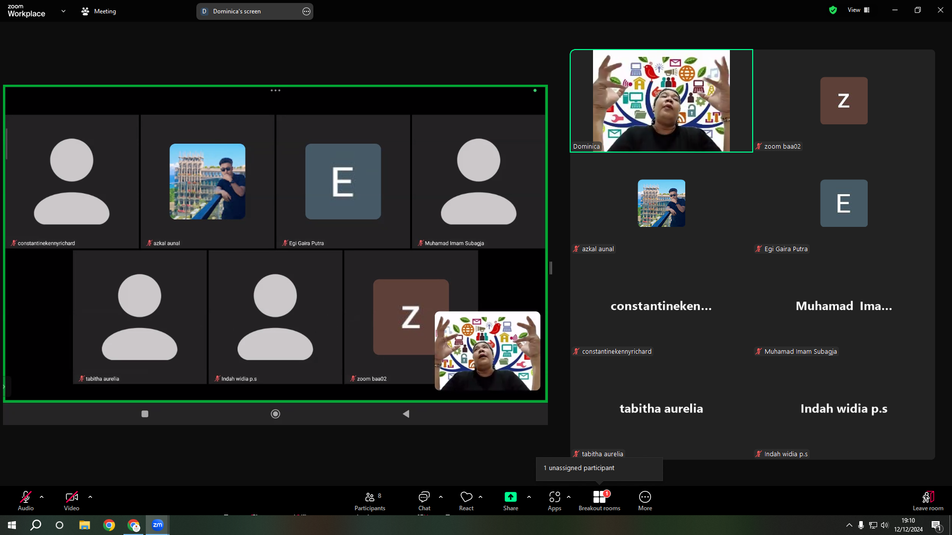Open Cortana circle on taskbar
This screenshot has width=952, height=535.
pyautogui.click(x=59, y=525)
